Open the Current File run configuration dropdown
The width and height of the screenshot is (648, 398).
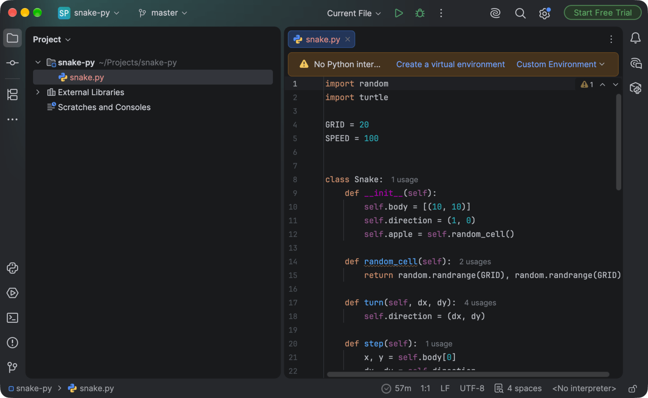pyautogui.click(x=354, y=13)
